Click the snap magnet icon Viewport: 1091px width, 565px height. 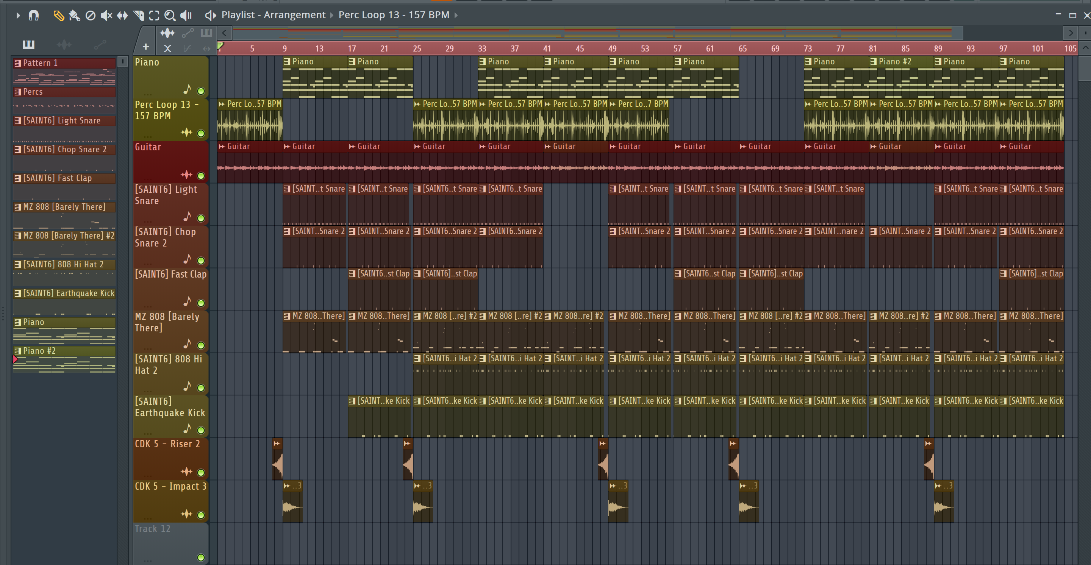(x=34, y=16)
